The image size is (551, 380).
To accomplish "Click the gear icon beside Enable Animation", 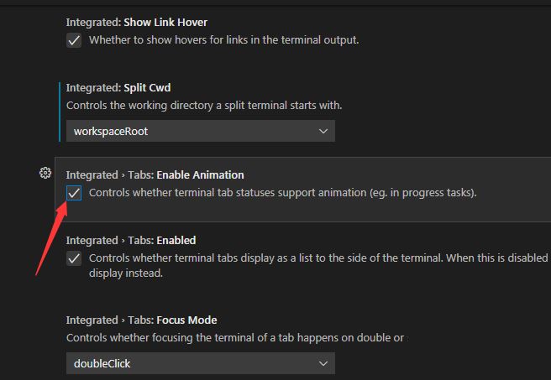I will pos(45,173).
